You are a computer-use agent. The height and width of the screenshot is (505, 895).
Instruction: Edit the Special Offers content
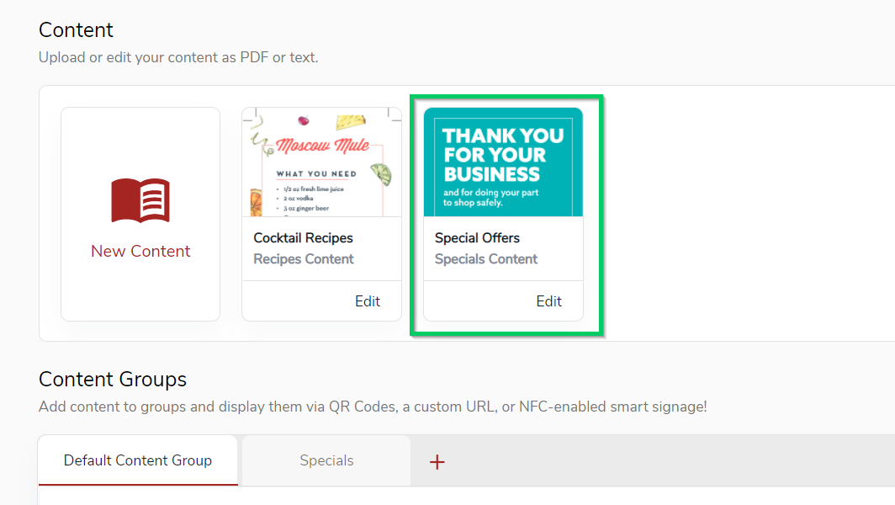pyautogui.click(x=549, y=301)
